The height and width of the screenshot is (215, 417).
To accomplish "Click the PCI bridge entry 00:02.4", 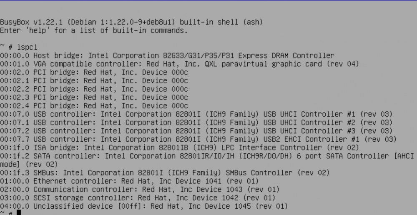I will tap(94, 106).
